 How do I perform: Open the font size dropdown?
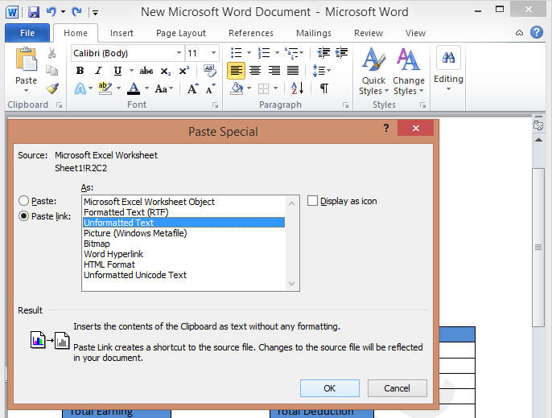213,53
